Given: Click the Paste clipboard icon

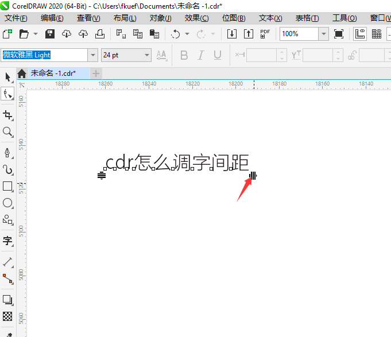Looking at the screenshot, I should (154, 34).
